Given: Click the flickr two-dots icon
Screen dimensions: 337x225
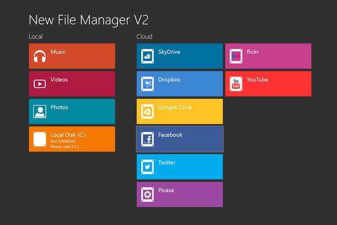Looking at the screenshot, I should [x=236, y=56].
